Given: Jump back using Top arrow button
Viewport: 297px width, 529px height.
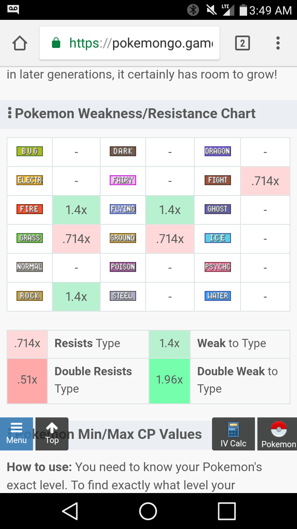Looking at the screenshot, I should (52, 434).
